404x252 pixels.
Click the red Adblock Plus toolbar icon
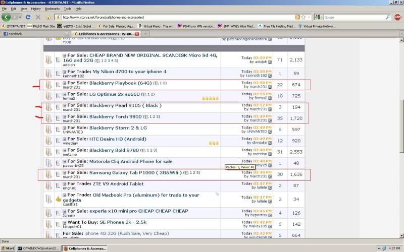pyautogui.click(x=397, y=17)
